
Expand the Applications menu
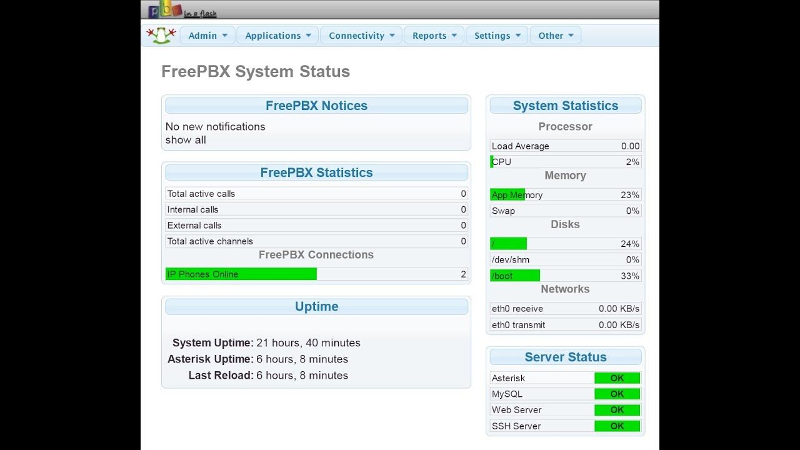[278, 36]
